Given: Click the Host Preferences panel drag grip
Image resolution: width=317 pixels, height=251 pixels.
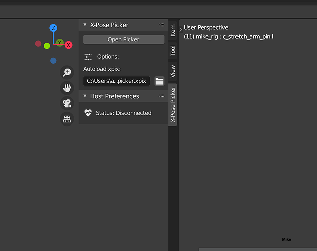Looking at the screenshot, I should [x=162, y=96].
